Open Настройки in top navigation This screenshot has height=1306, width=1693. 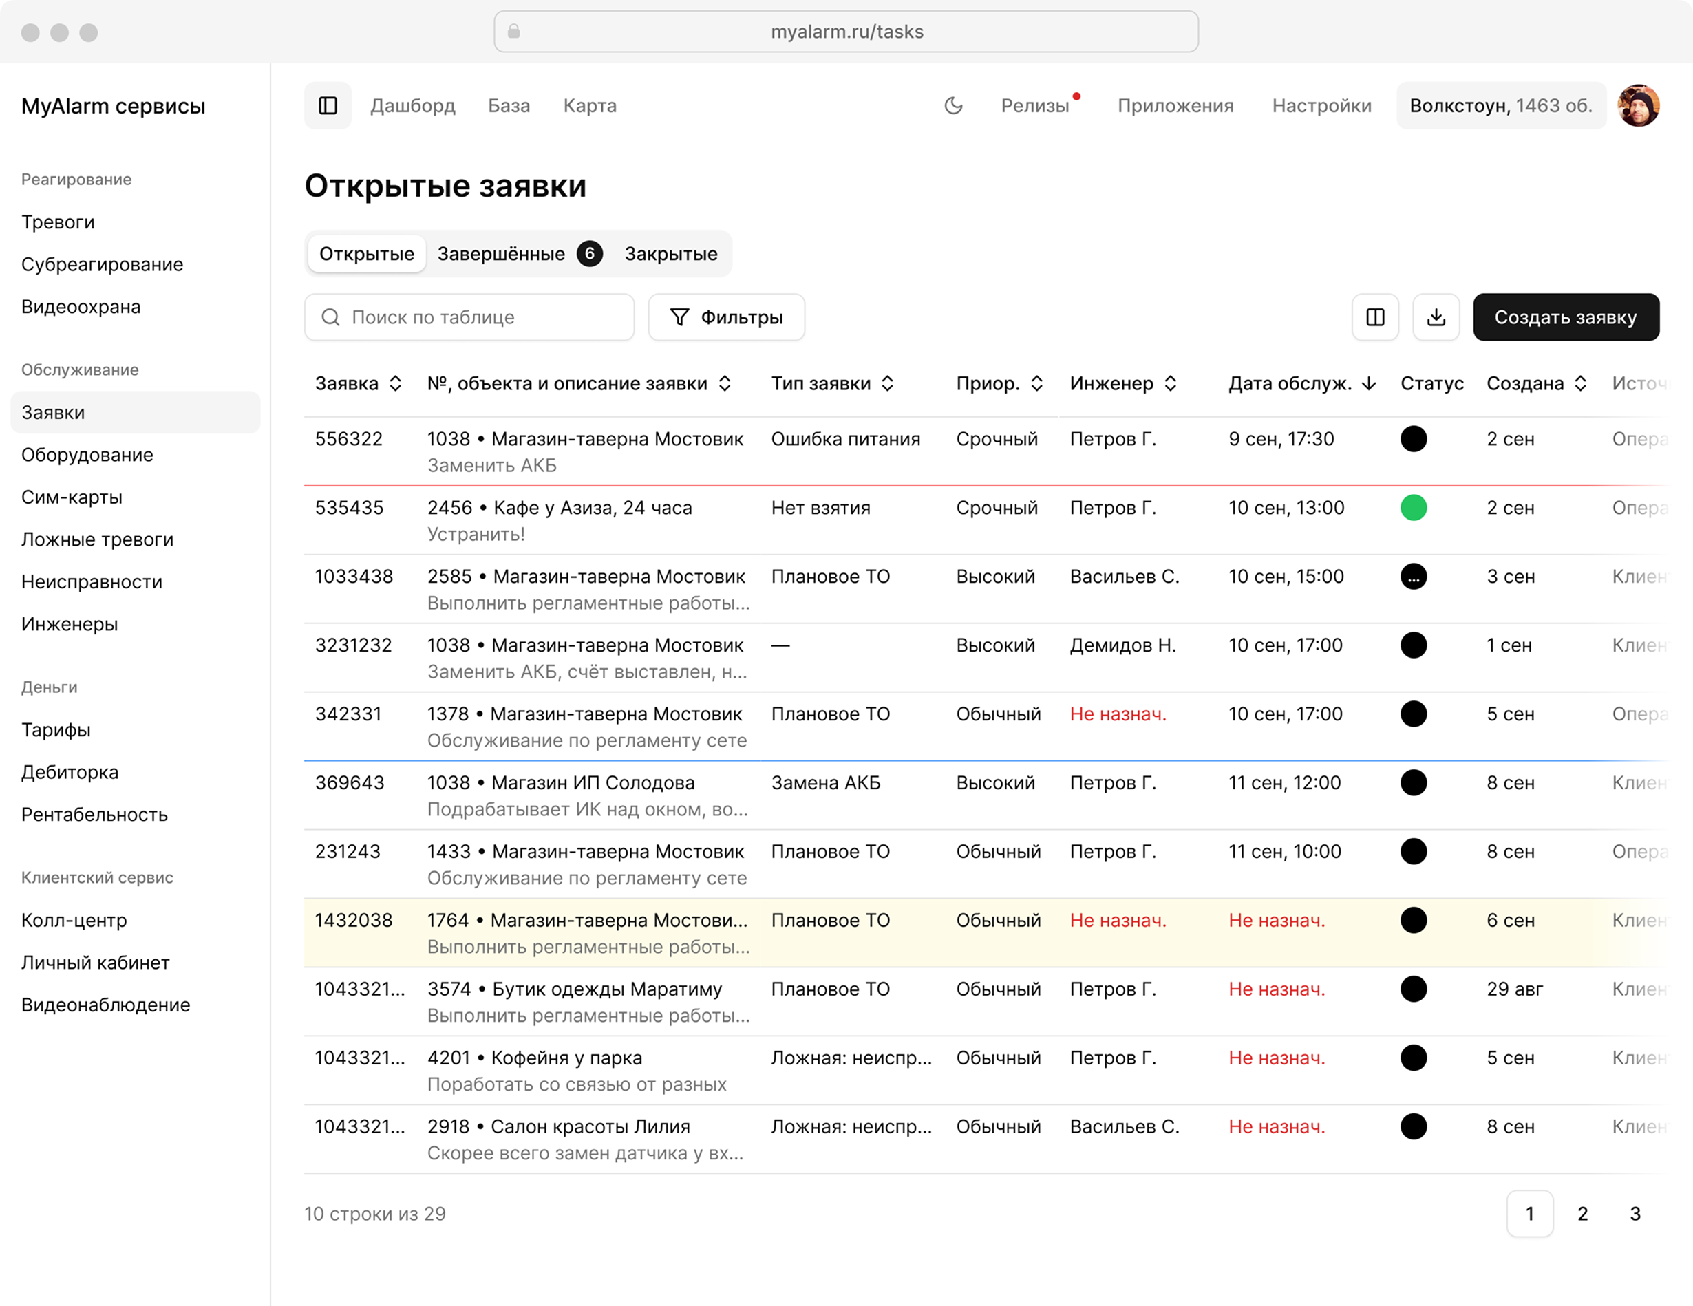click(x=1321, y=105)
